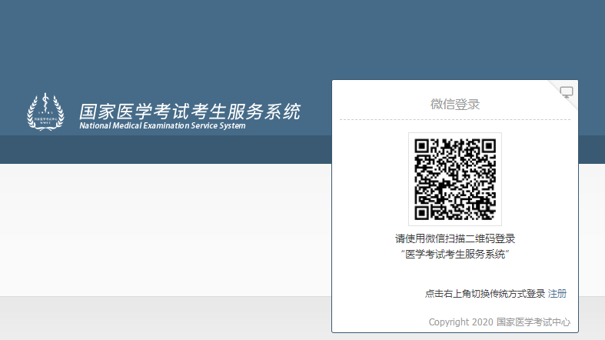The image size is (605, 340).
Task: Click the quoted “医学考试考生服务系统” text under QR code
Action: point(455,254)
